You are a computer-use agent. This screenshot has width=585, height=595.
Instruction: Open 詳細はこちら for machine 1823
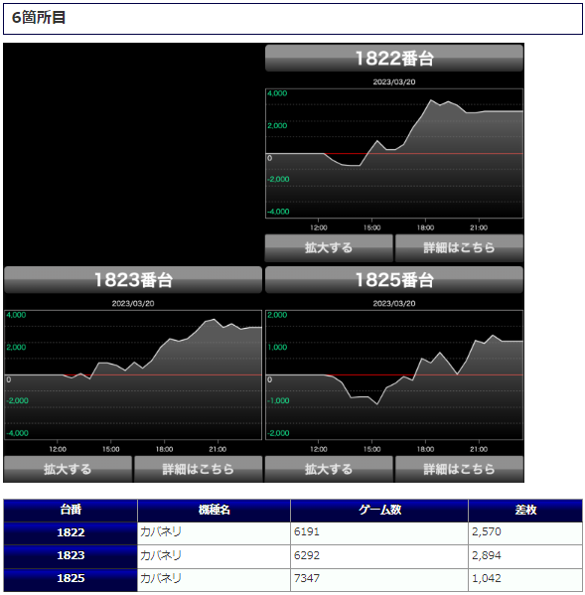click(198, 469)
